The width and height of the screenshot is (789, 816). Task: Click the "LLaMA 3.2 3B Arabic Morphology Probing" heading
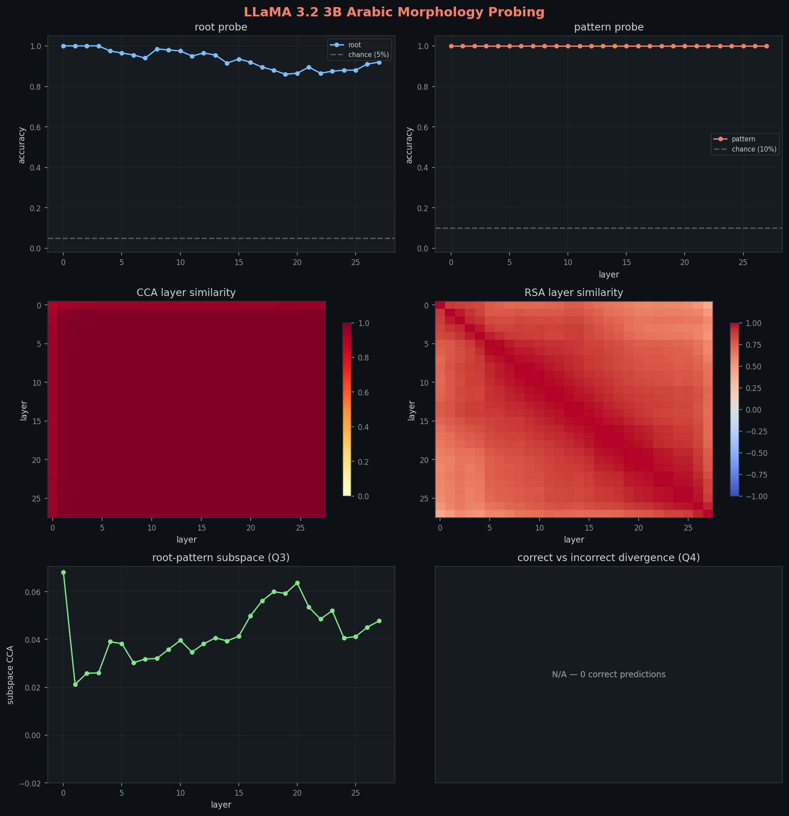coord(394,12)
